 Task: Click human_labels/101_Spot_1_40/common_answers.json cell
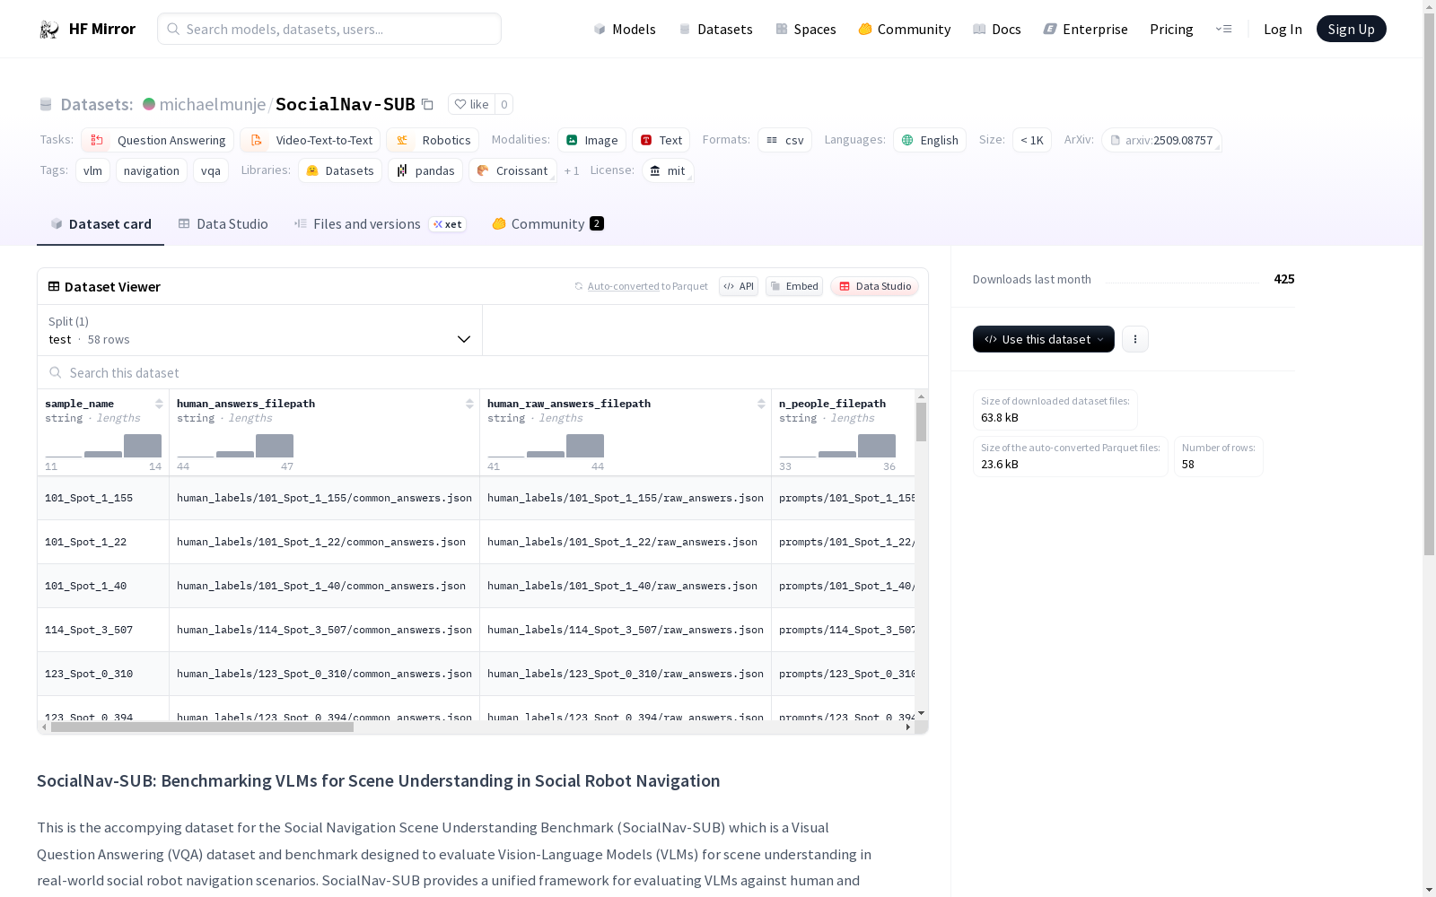(x=324, y=586)
